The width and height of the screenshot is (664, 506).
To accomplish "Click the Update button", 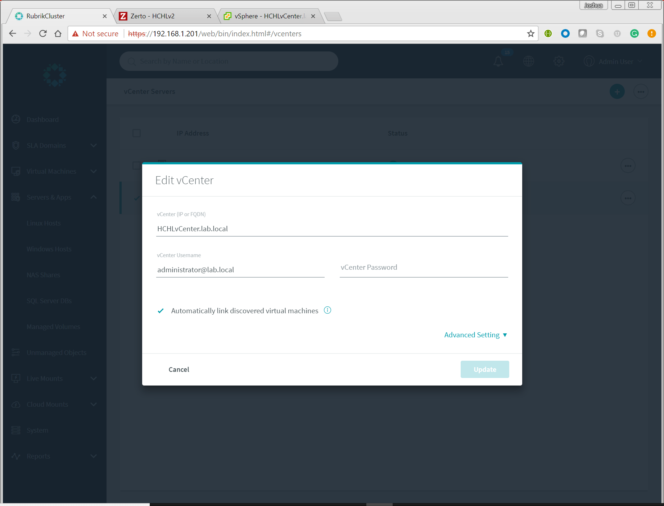I will coord(484,369).
